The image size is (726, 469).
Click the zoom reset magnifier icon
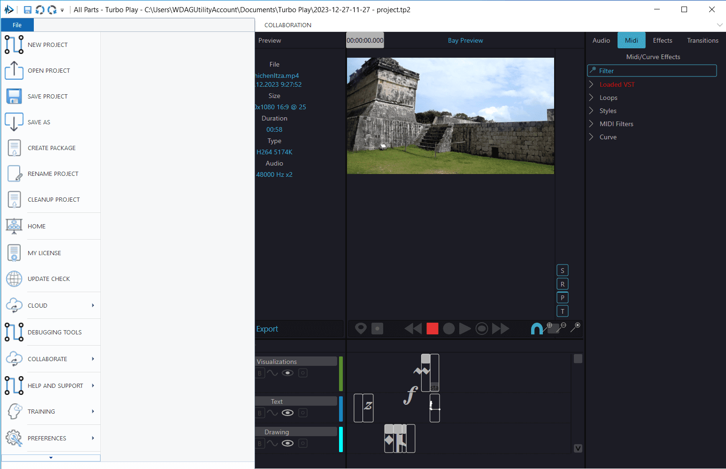[x=576, y=327]
